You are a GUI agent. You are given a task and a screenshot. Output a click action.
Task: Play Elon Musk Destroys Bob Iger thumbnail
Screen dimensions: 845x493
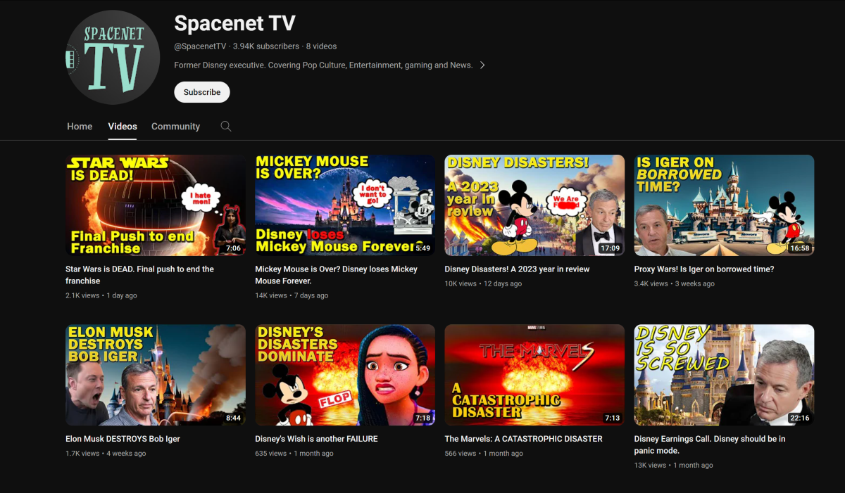click(x=156, y=375)
